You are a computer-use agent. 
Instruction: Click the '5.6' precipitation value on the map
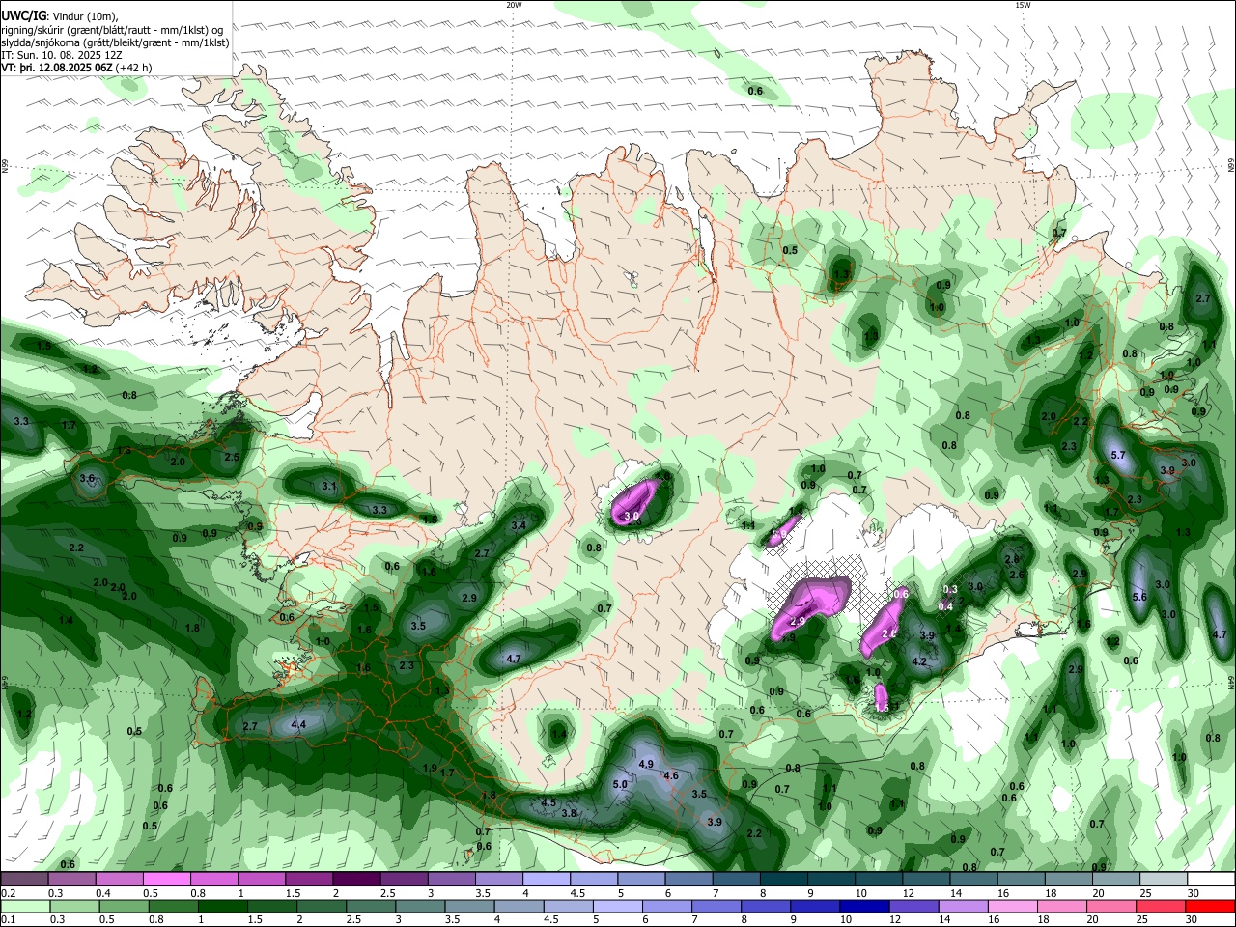[1139, 597]
